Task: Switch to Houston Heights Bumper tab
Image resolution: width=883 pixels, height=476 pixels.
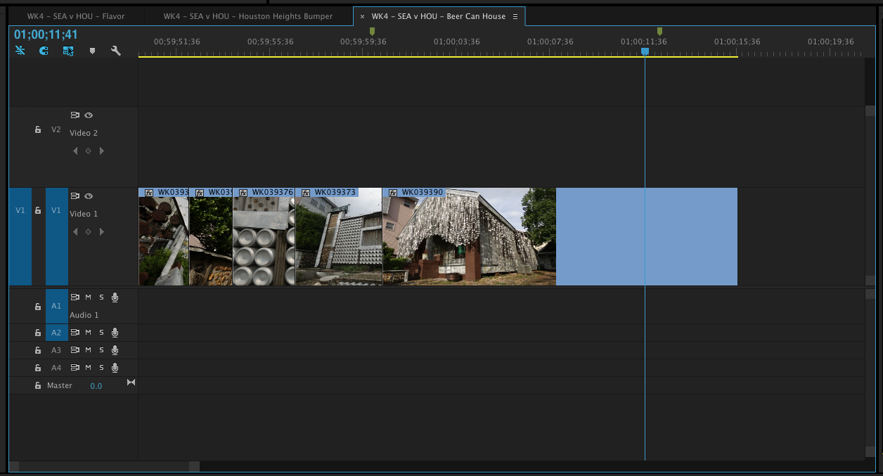Action: coord(248,16)
